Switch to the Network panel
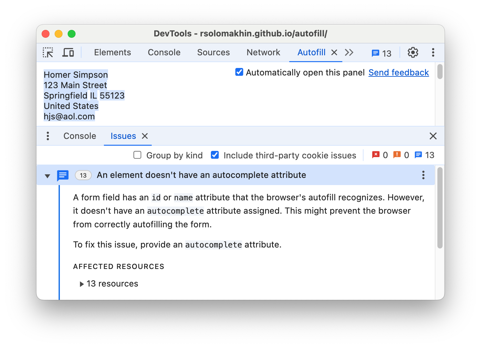Viewport: 481px width, 348px height. pos(263,52)
